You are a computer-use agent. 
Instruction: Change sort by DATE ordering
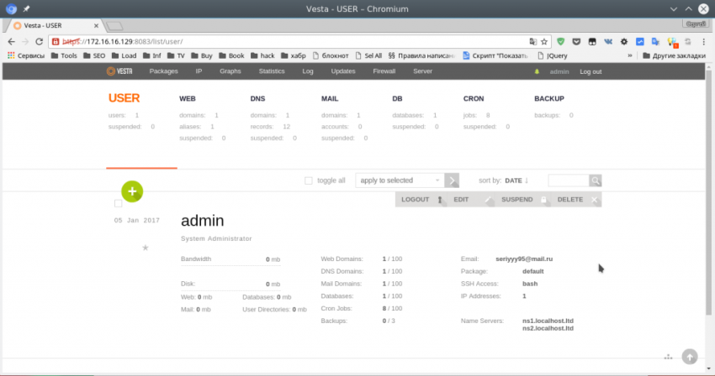point(516,180)
